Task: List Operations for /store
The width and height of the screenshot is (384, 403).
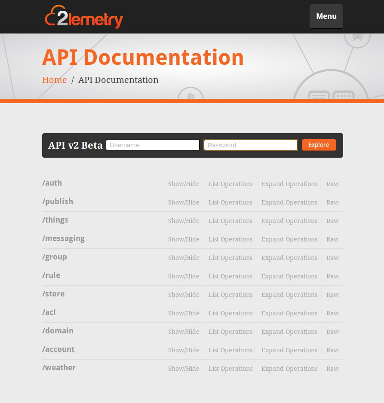Action: click(230, 295)
